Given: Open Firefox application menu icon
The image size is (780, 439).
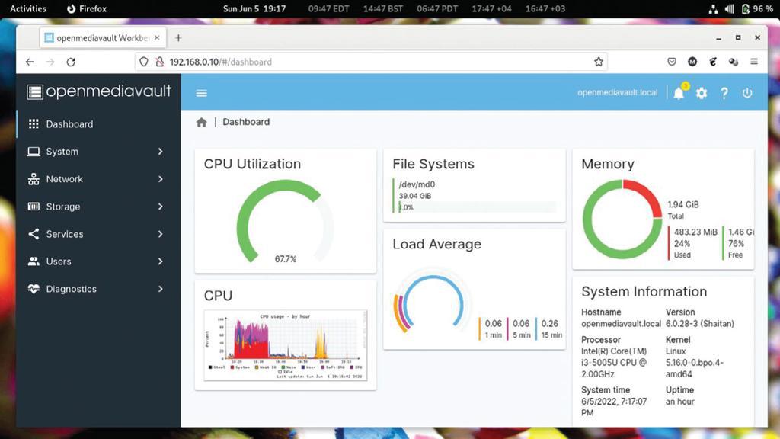Looking at the screenshot, I should [754, 62].
